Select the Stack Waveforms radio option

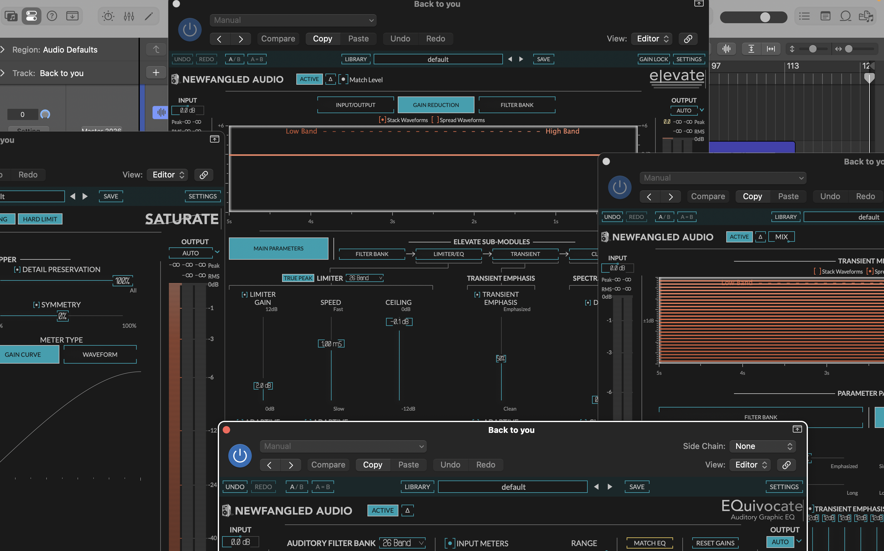coord(382,120)
